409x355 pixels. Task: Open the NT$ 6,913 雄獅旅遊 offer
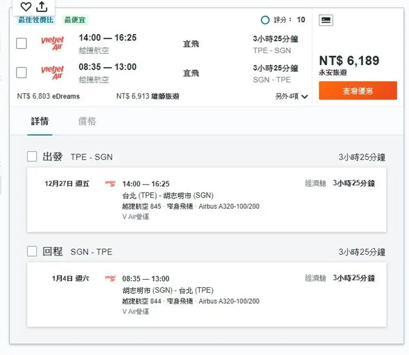click(148, 96)
